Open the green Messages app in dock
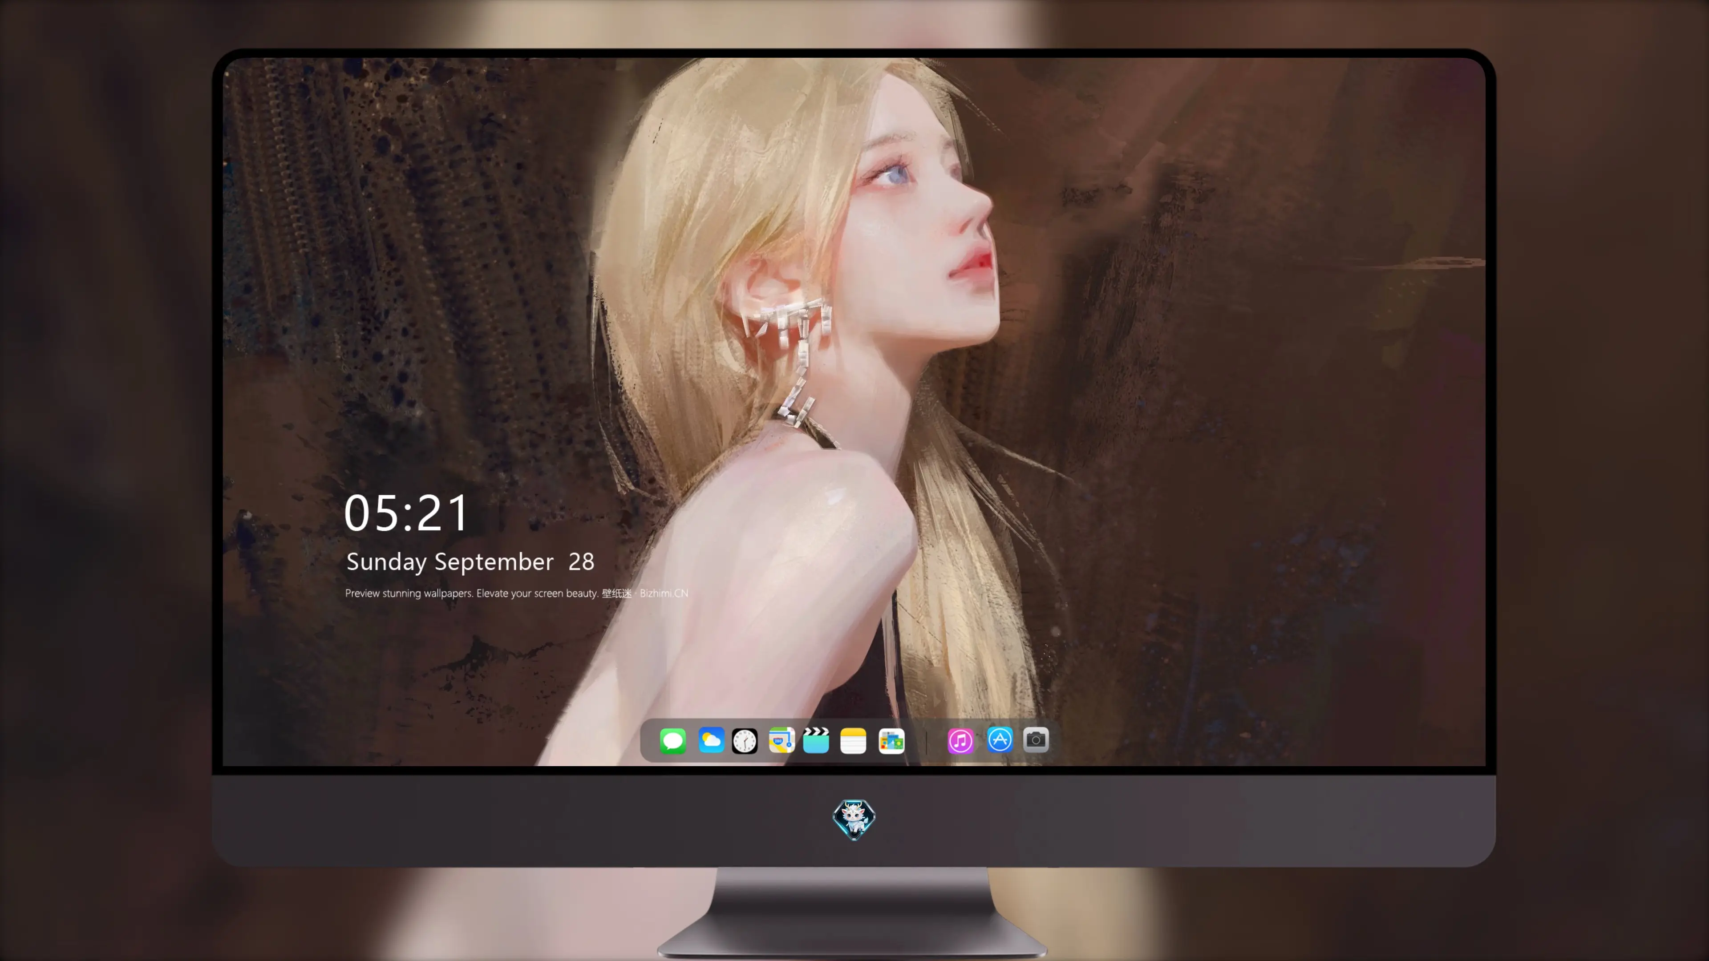This screenshot has height=961, width=1709. [673, 740]
